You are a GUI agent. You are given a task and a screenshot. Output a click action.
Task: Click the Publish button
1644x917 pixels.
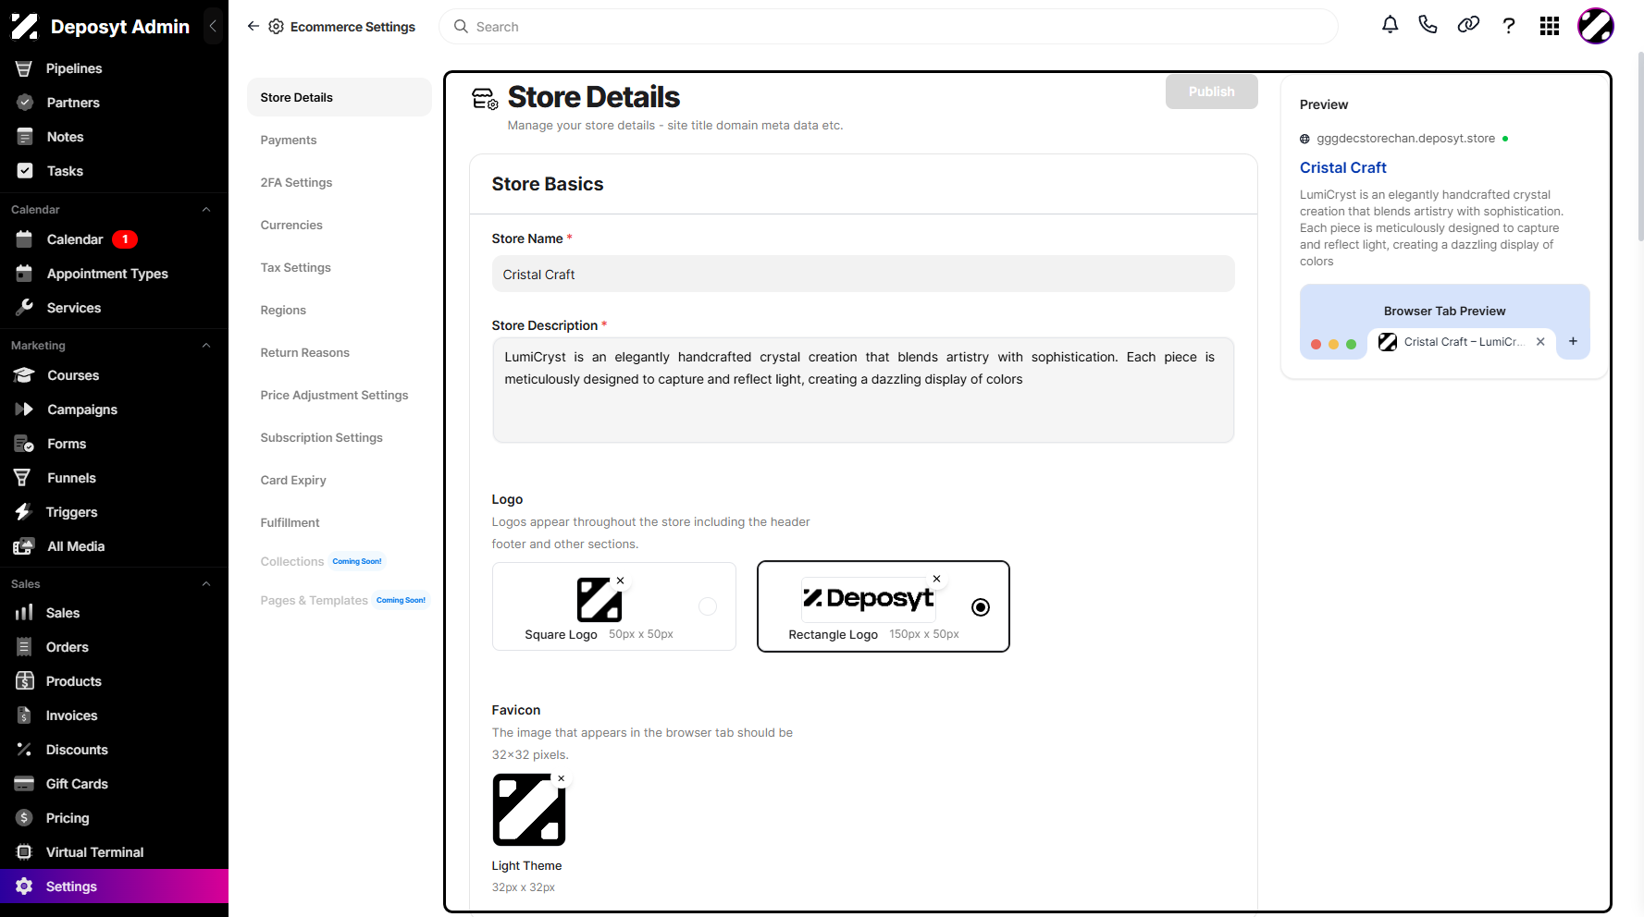[1211, 92]
